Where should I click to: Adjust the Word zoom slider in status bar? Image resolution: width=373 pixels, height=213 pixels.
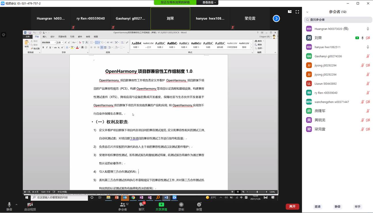[257, 192]
